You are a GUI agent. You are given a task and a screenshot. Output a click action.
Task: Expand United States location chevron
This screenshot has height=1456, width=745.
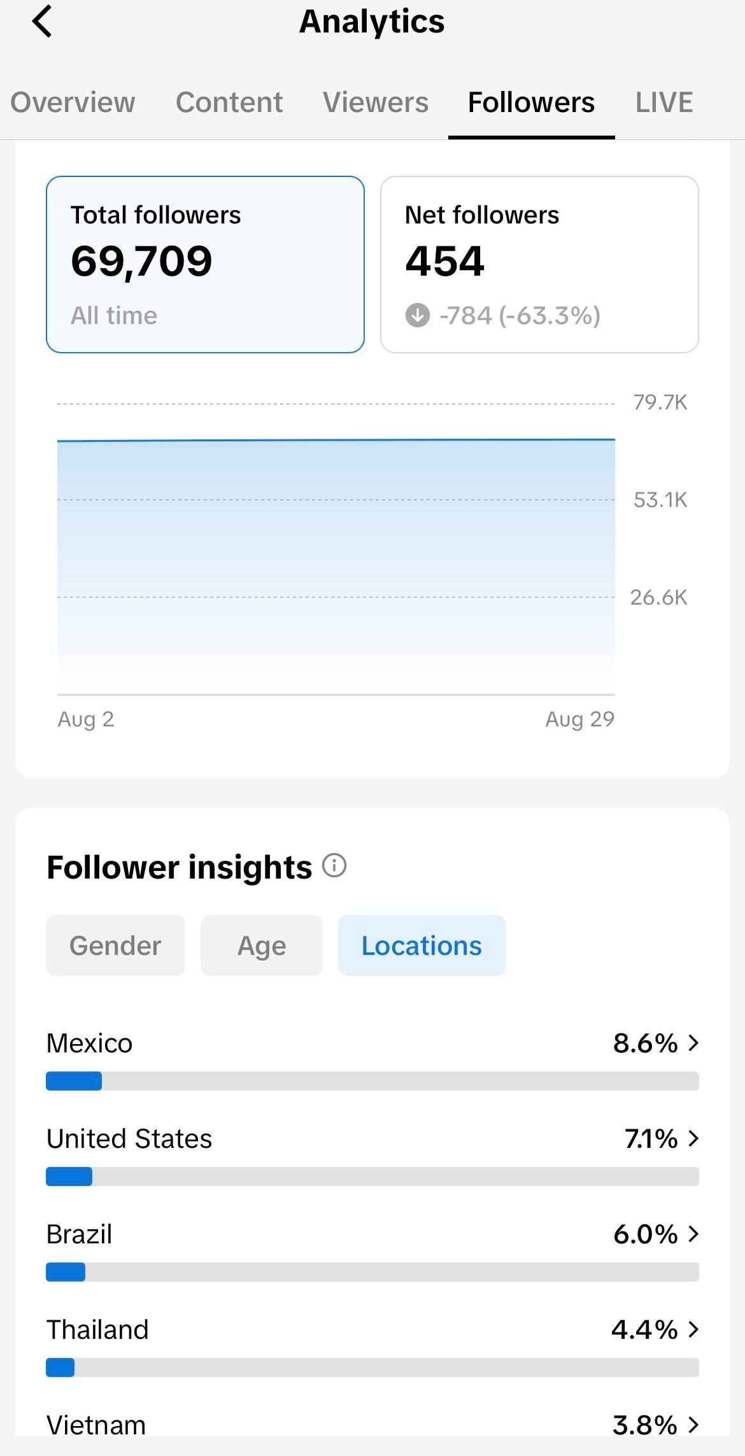coord(694,1138)
